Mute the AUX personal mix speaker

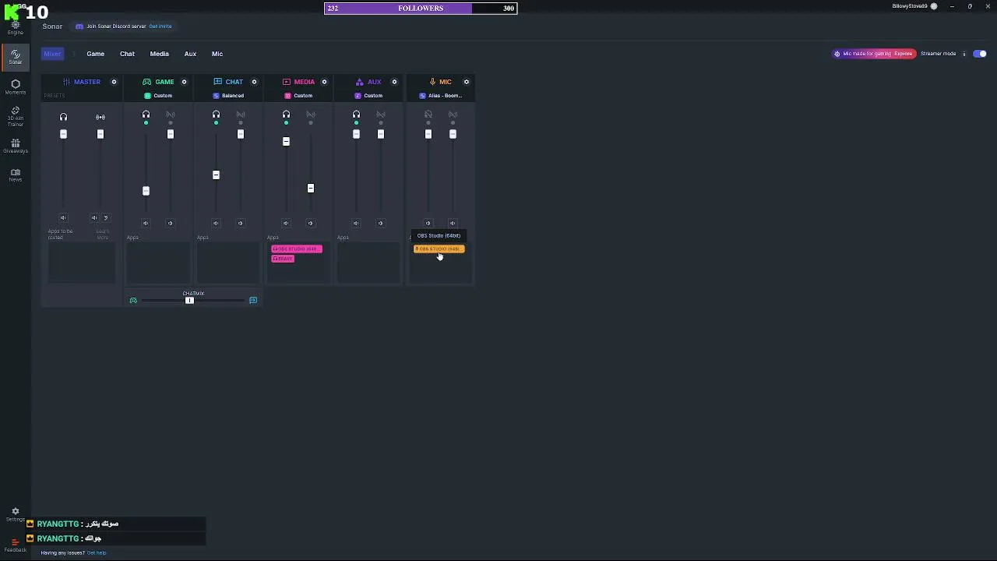[x=356, y=224]
